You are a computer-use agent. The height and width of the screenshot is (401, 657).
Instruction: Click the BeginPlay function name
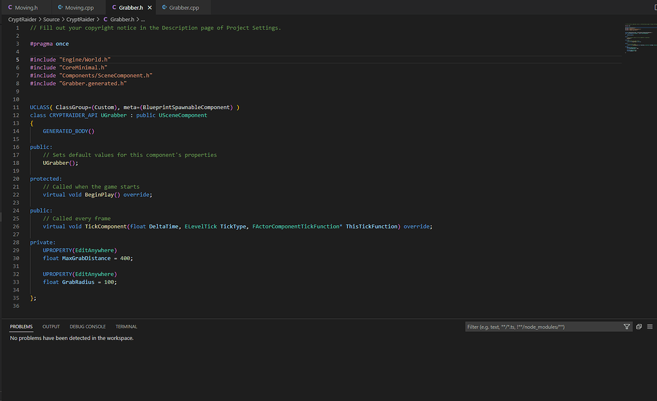[99, 195]
